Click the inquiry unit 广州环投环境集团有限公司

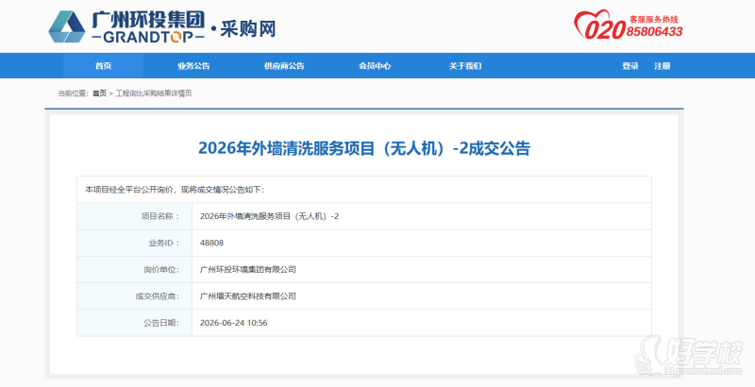[248, 270]
